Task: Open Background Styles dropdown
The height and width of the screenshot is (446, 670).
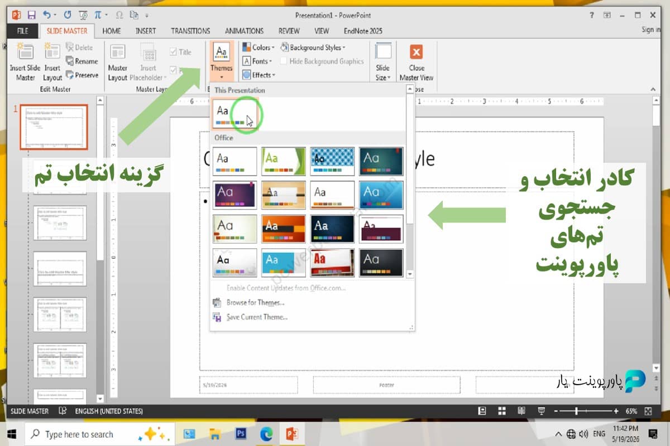Action: pos(314,47)
